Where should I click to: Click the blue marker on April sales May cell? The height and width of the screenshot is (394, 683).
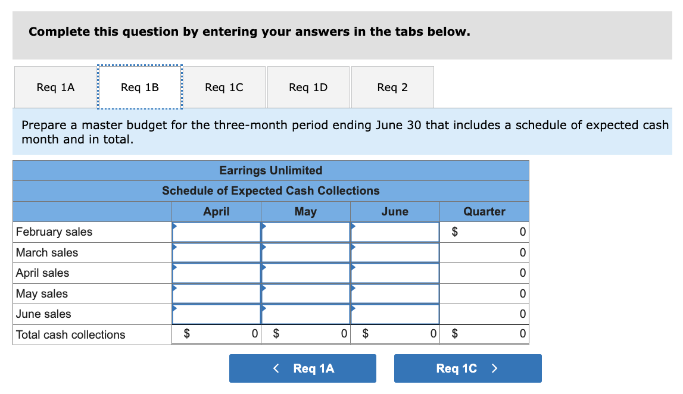264,268
